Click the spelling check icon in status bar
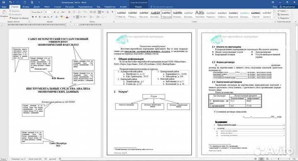This screenshot has width=298, height=161. [46, 159]
